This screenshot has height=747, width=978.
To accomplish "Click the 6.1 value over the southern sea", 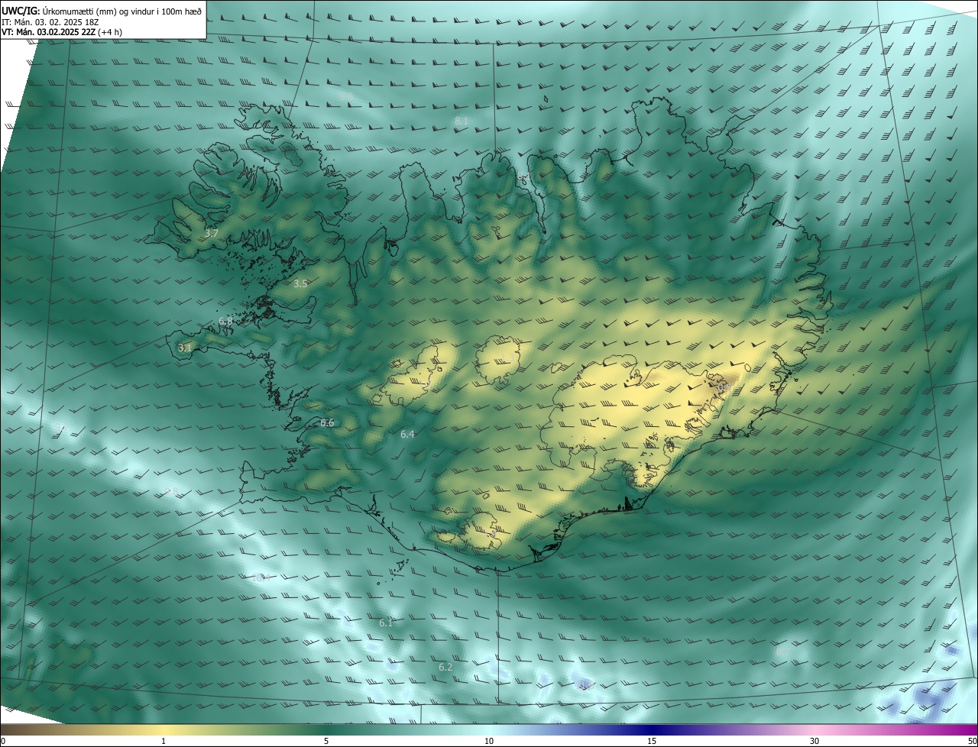I will coord(386,623).
